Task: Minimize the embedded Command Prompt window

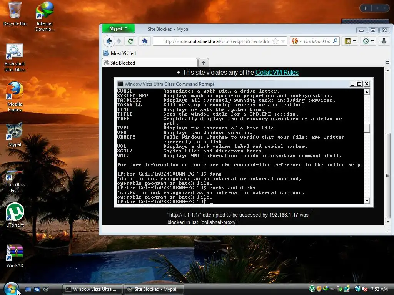Action: coord(352,84)
